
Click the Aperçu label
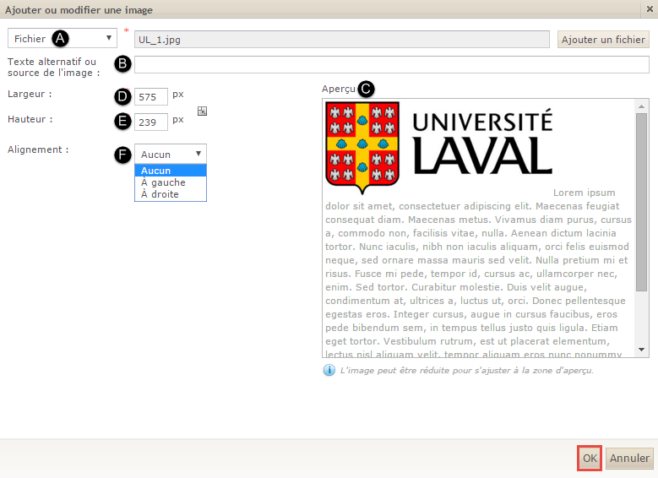pos(339,89)
